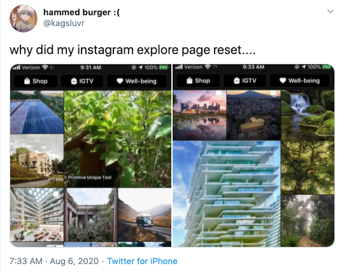This screenshot has width=342, height=273.
Task: Open the Twitter for iPhone link
Action: click(x=142, y=261)
